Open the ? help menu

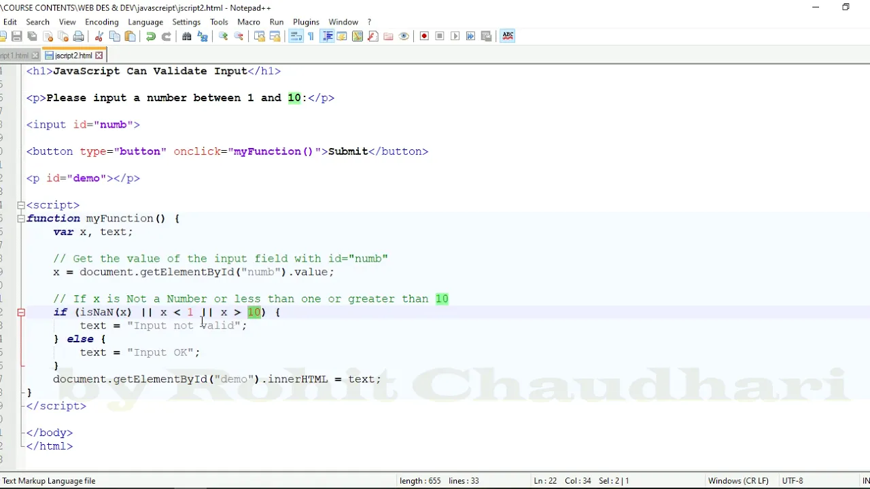(x=369, y=22)
